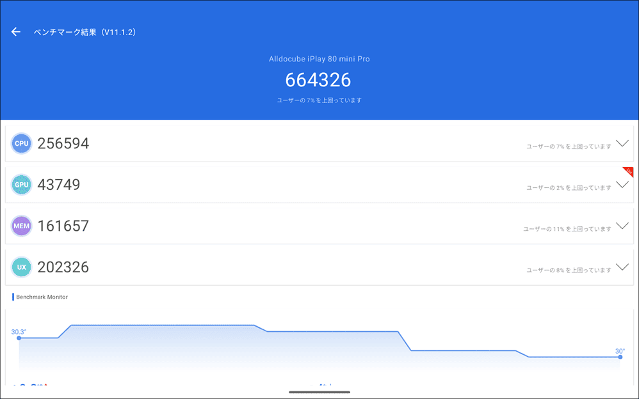The image size is (639, 399).
Task: Tap CPU score value 256594
Action: (63, 143)
